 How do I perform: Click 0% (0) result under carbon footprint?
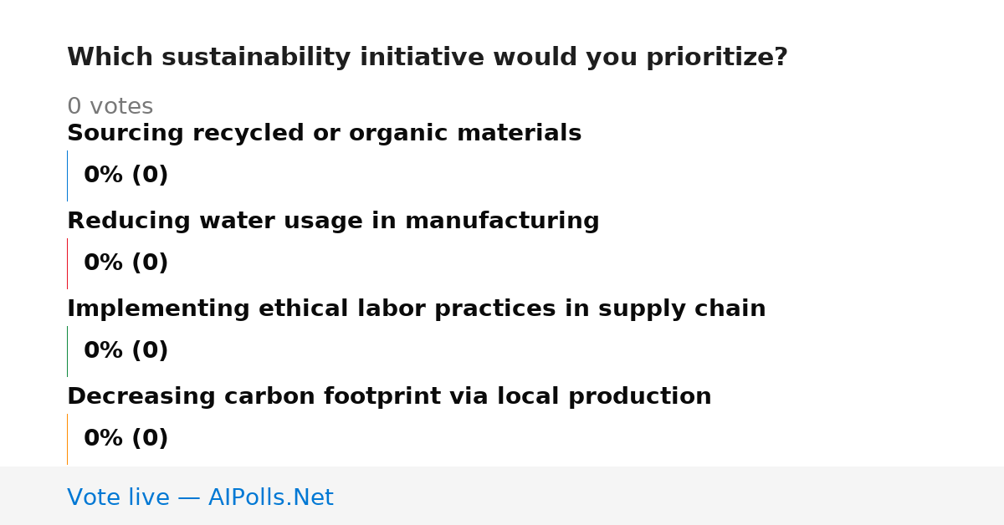click(125, 439)
